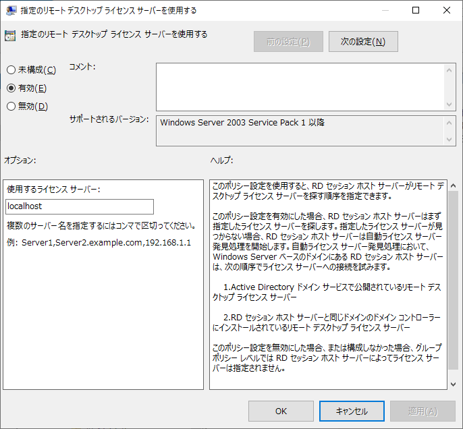This screenshot has height=429, width=463.
Task: Click the Windows Server 2003 Service Pack 1 以降 text
Action: click(242, 123)
